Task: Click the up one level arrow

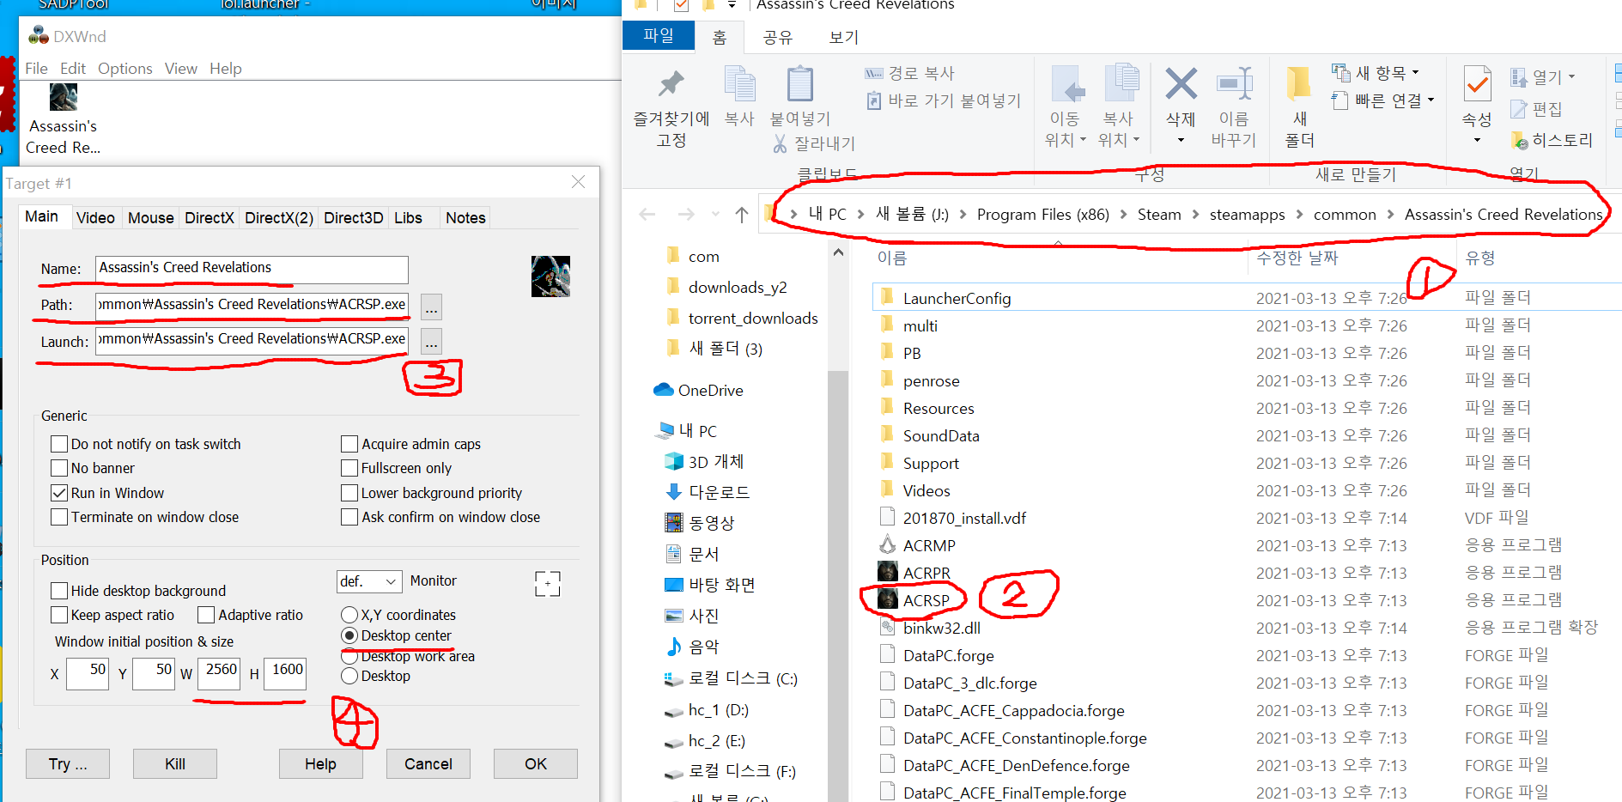Action: click(742, 215)
